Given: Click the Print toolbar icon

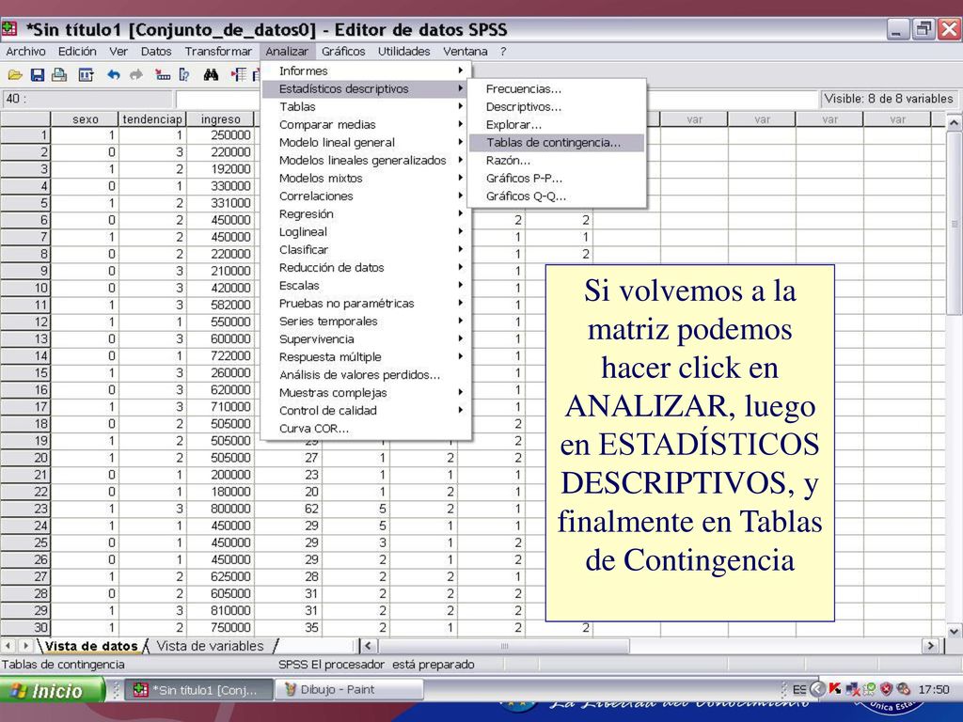Looking at the screenshot, I should [59, 75].
